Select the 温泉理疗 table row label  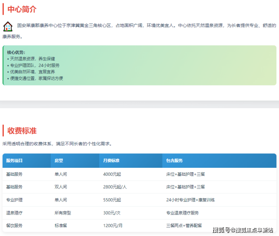click(x=14, y=213)
